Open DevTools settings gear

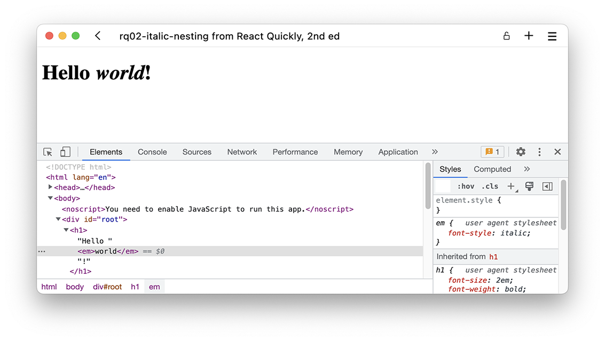click(x=521, y=152)
